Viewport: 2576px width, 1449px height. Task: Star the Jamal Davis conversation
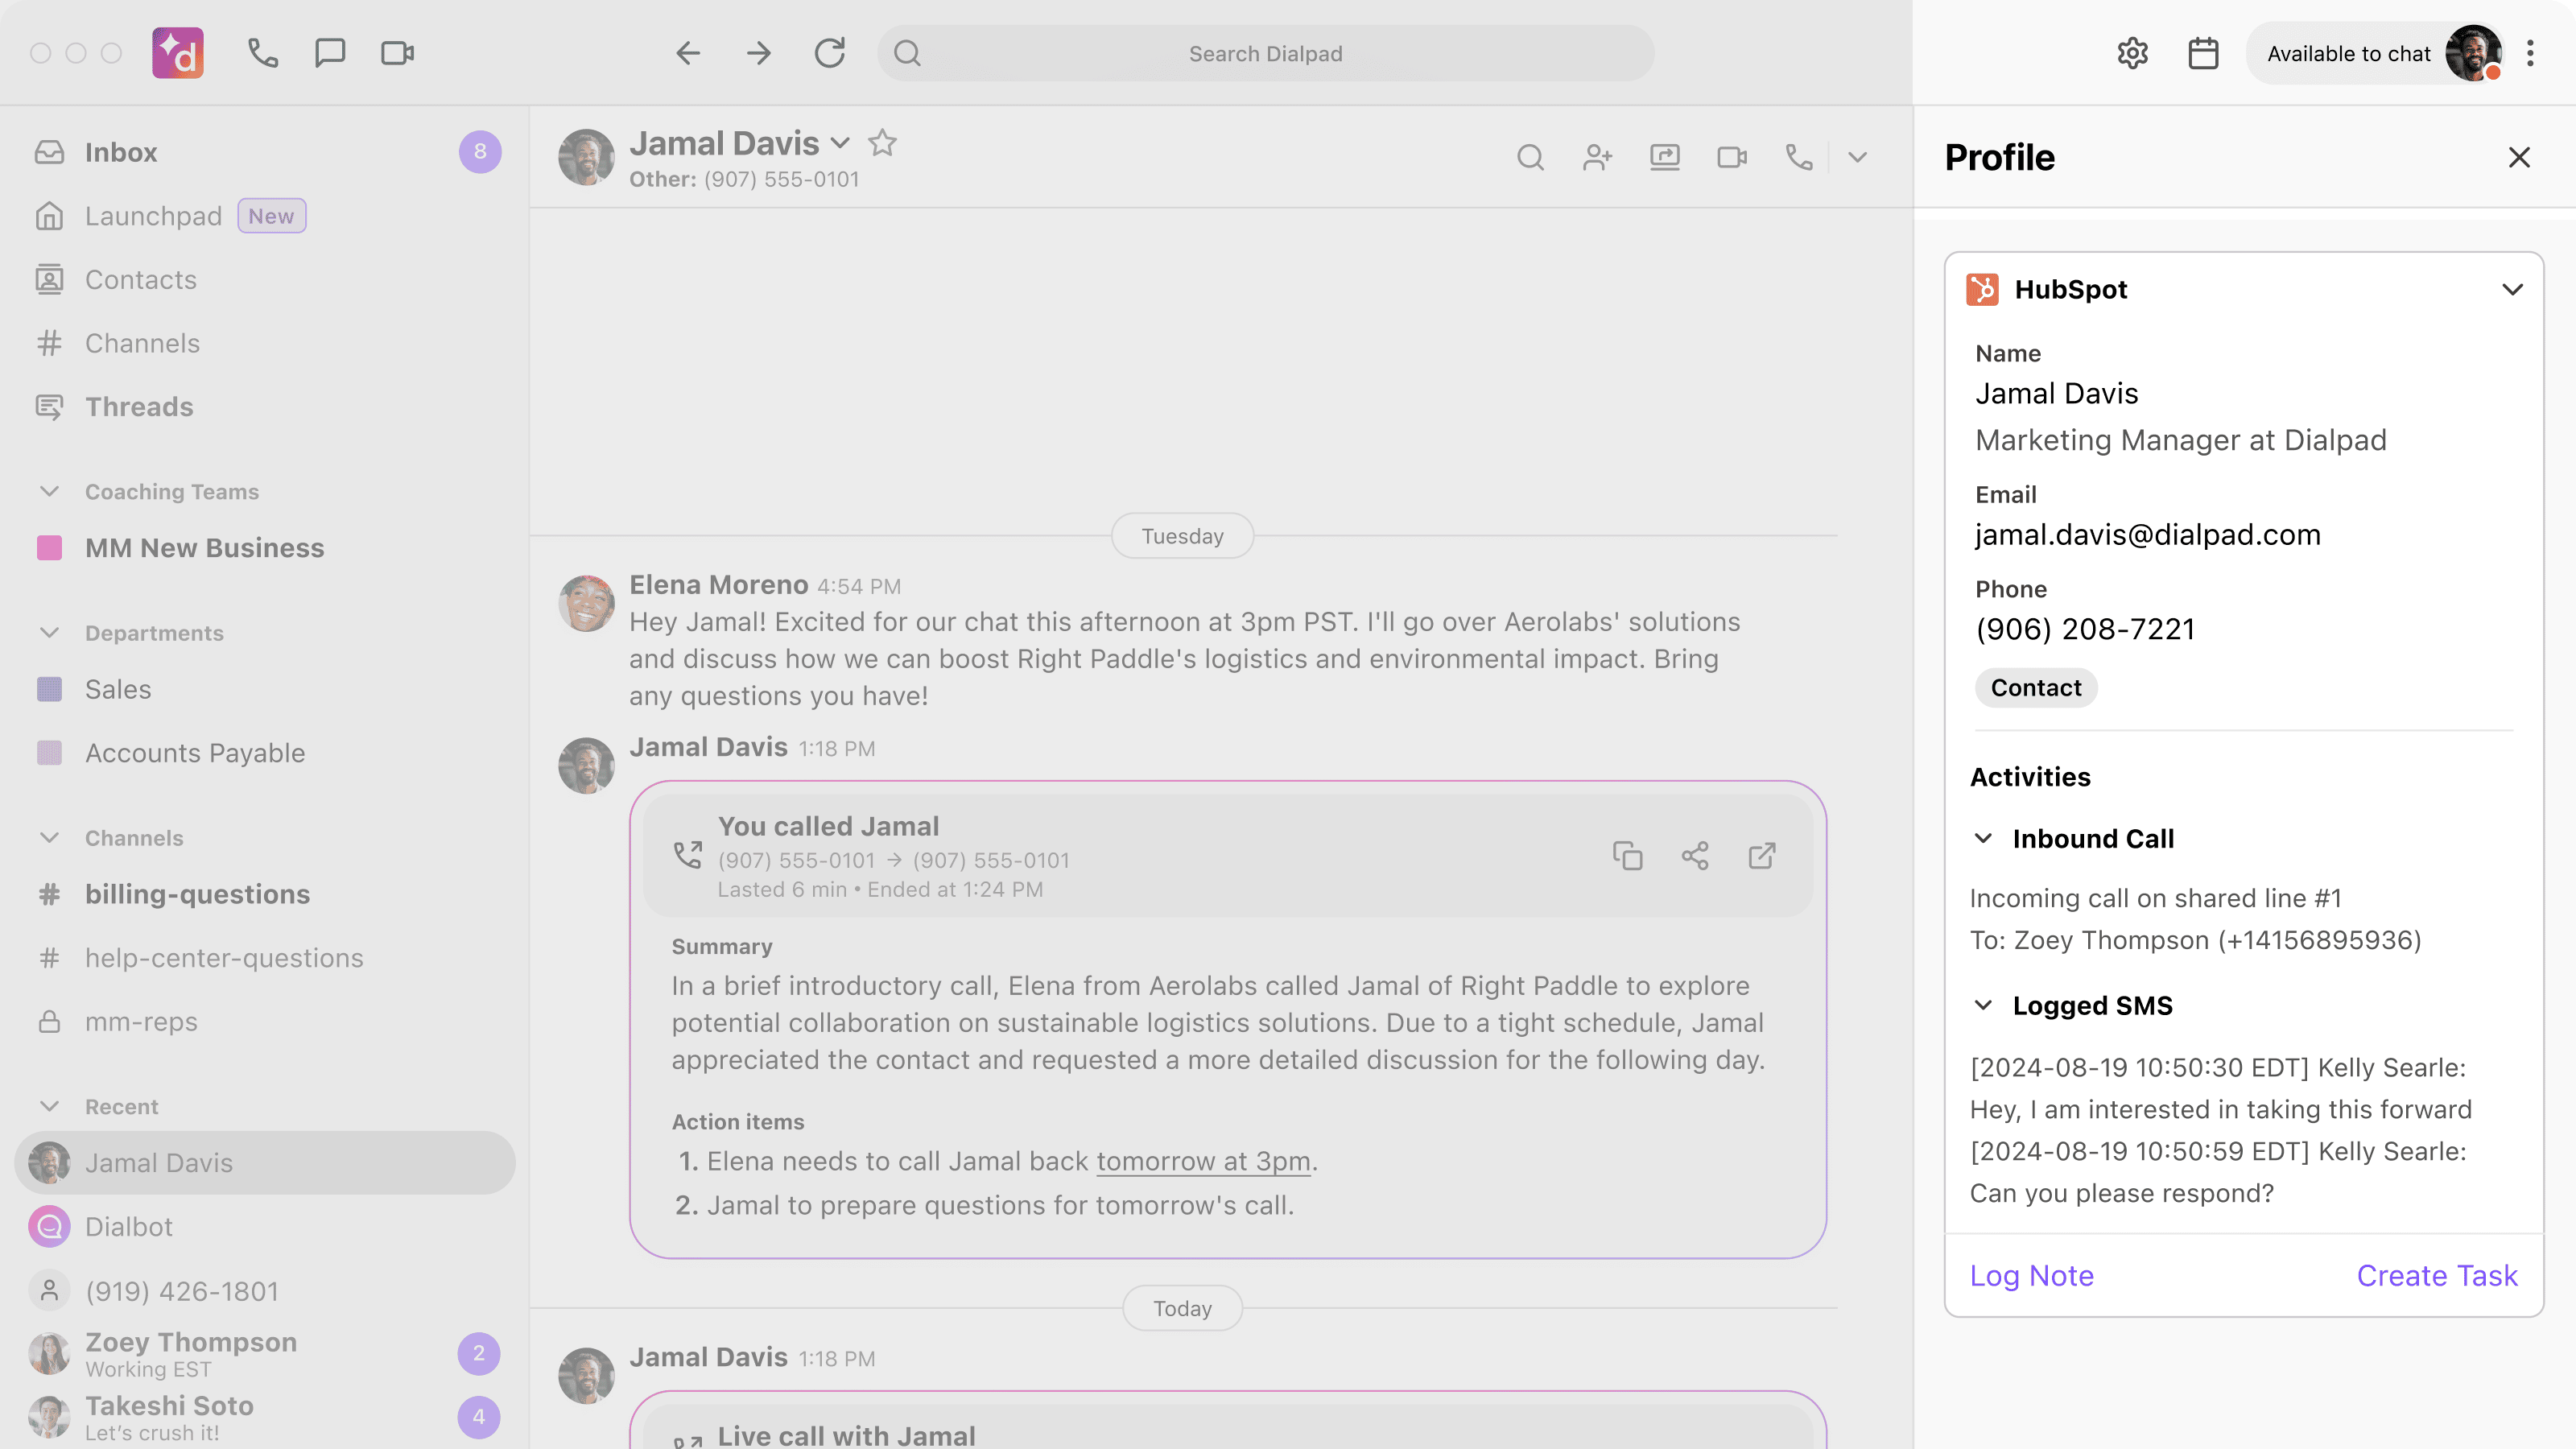[883, 143]
